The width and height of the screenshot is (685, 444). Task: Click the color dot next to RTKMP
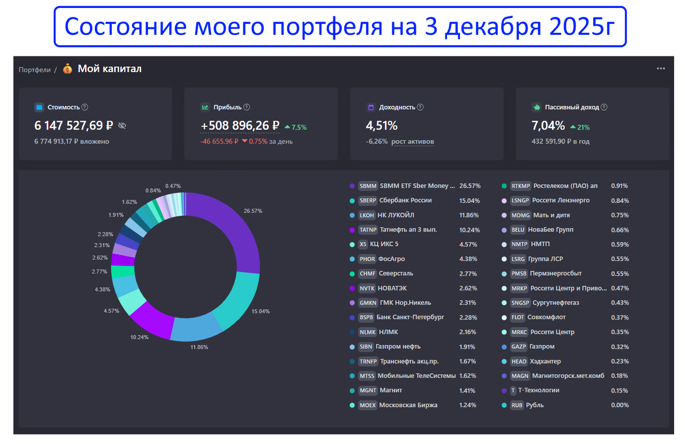pos(504,186)
